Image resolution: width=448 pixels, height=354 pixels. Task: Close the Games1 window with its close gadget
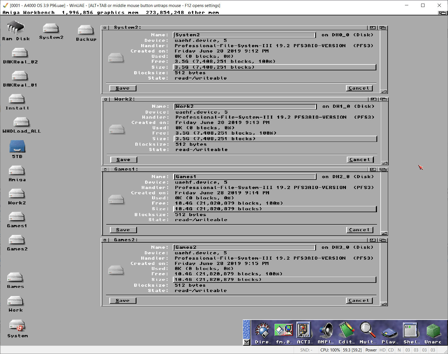click(x=105, y=169)
